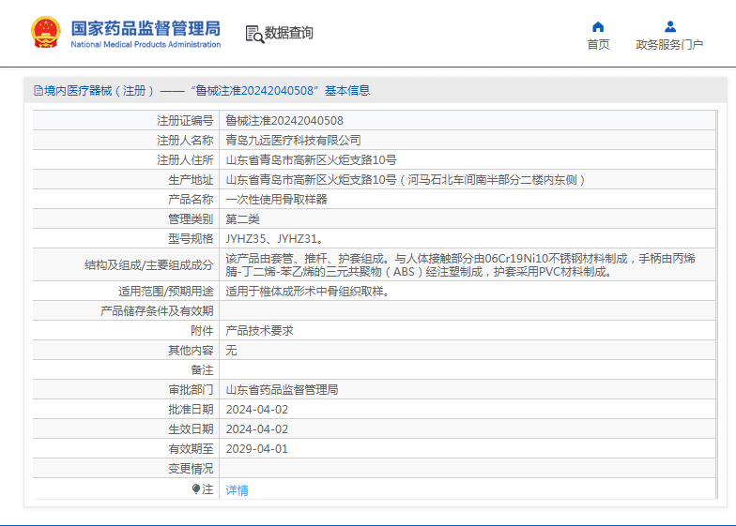
Task: Click the lightbulb icon next to 注
Action: click(196, 488)
